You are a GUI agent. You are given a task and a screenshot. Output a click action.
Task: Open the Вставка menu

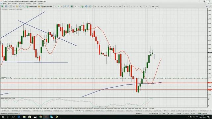15,4
